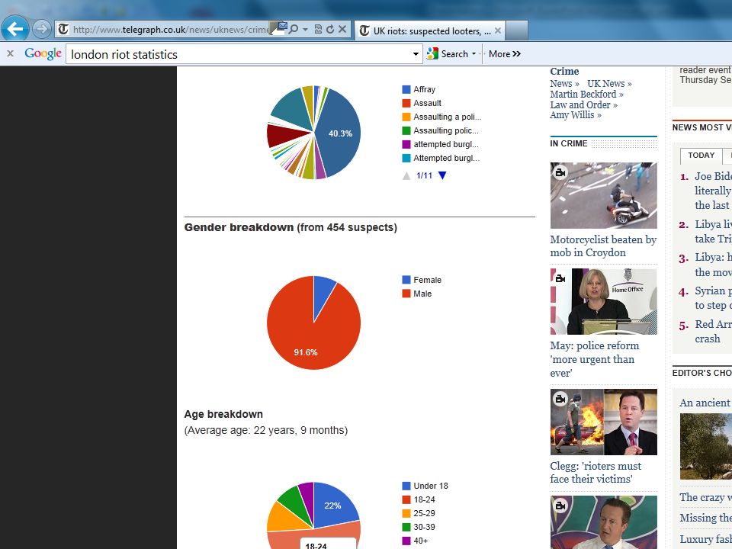The height and width of the screenshot is (549, 732).
Task: Open the editor's choice olive tree thumbnail
Action: tap(706, 446)
